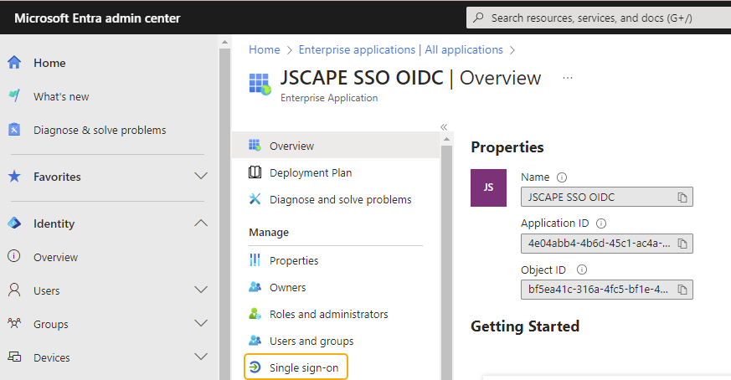Image resolution: width=731 pixels, height=380 pixels.
Task: Expand the Groups submenu chevron
Action: [x=201, y=323]
